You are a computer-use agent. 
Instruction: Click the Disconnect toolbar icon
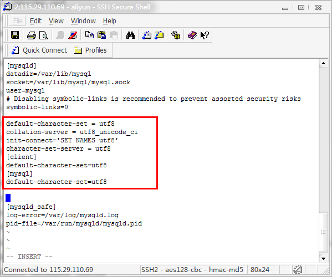[x=73, y=35]
